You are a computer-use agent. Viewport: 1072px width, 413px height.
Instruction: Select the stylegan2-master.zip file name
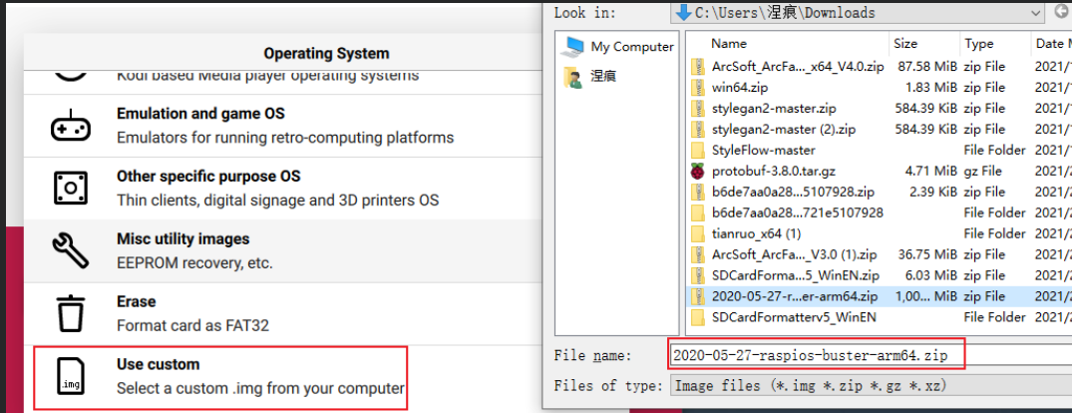coord(773,108)
